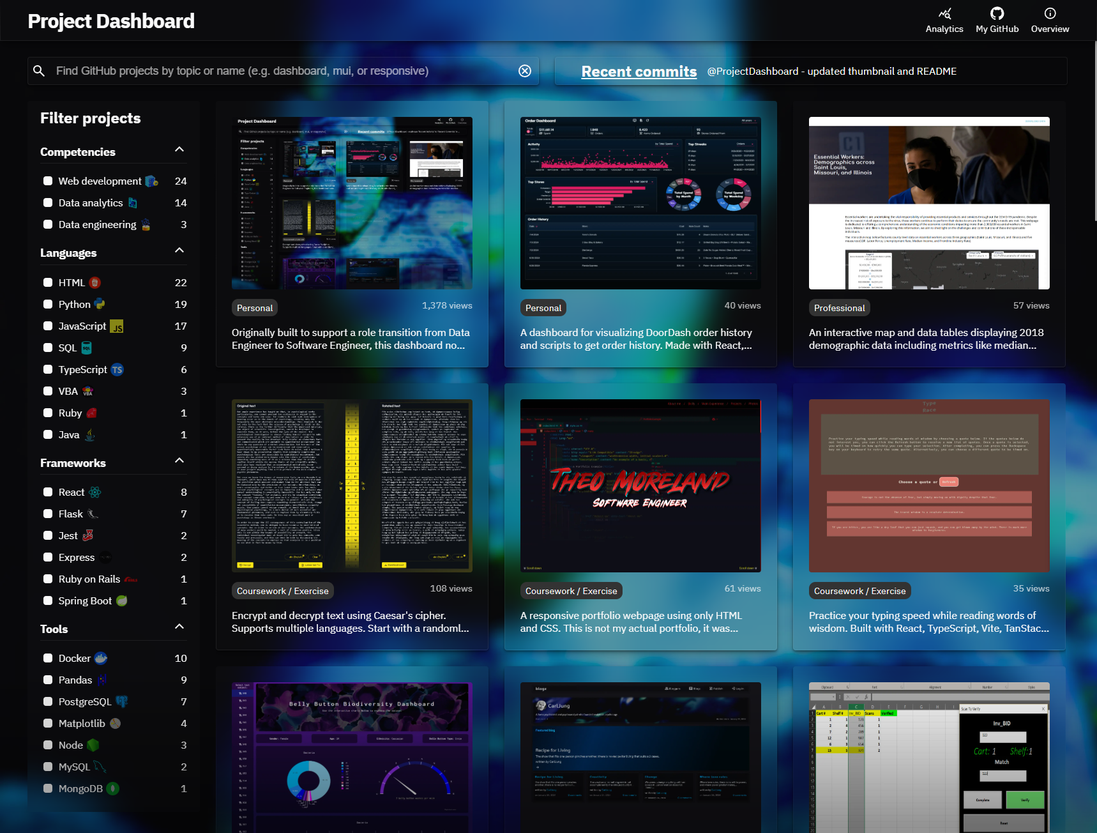Click the Professional tag on demographics card
The width and height of the screenshot is (1097, 833).
click(839, 308)
